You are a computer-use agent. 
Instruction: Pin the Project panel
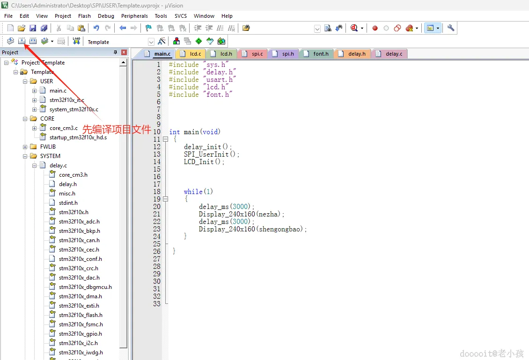pyautogui.click(x=116, y=52)
